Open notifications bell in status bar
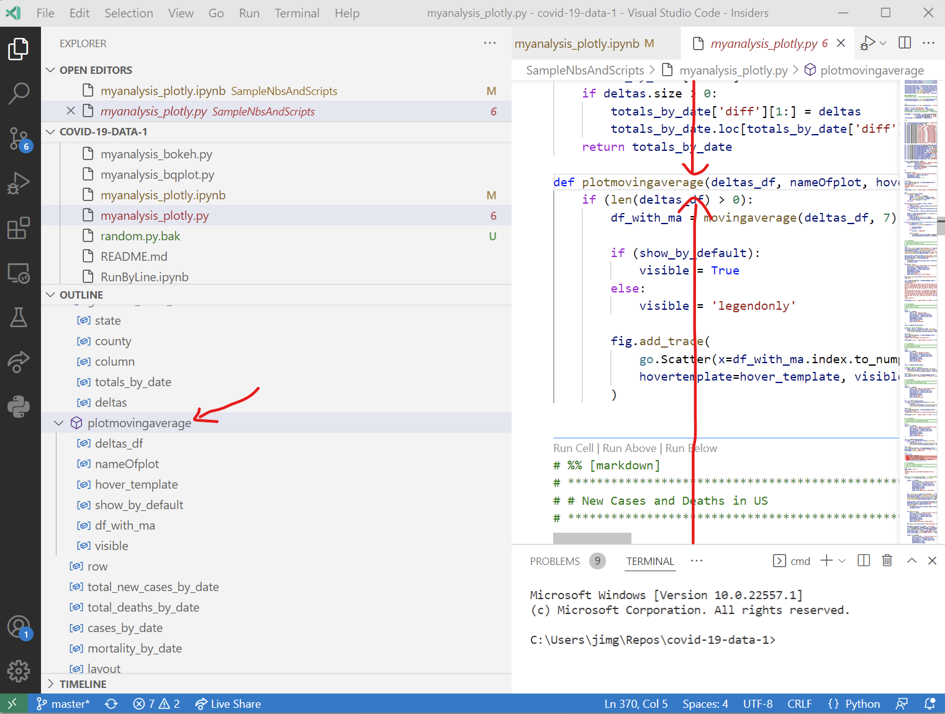945x714 pixels. click(929, 703)
